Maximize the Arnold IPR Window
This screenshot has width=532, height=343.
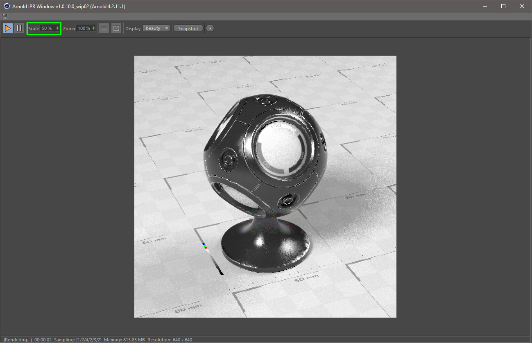tap(503, 6)
